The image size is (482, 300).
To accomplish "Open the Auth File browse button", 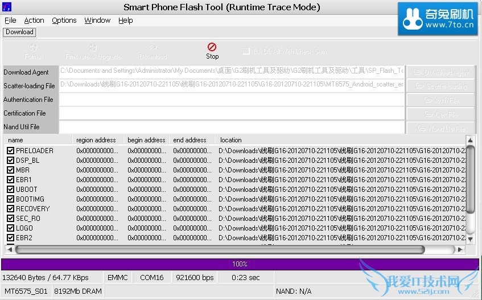I will point(440,100).
